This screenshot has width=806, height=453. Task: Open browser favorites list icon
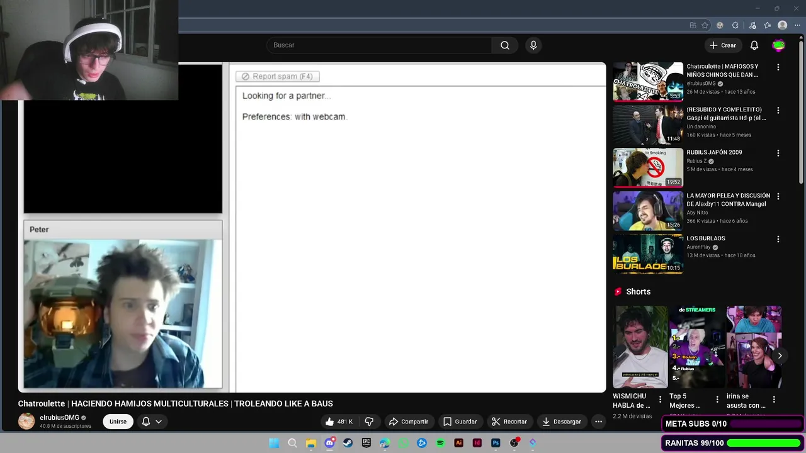(767, 25)
